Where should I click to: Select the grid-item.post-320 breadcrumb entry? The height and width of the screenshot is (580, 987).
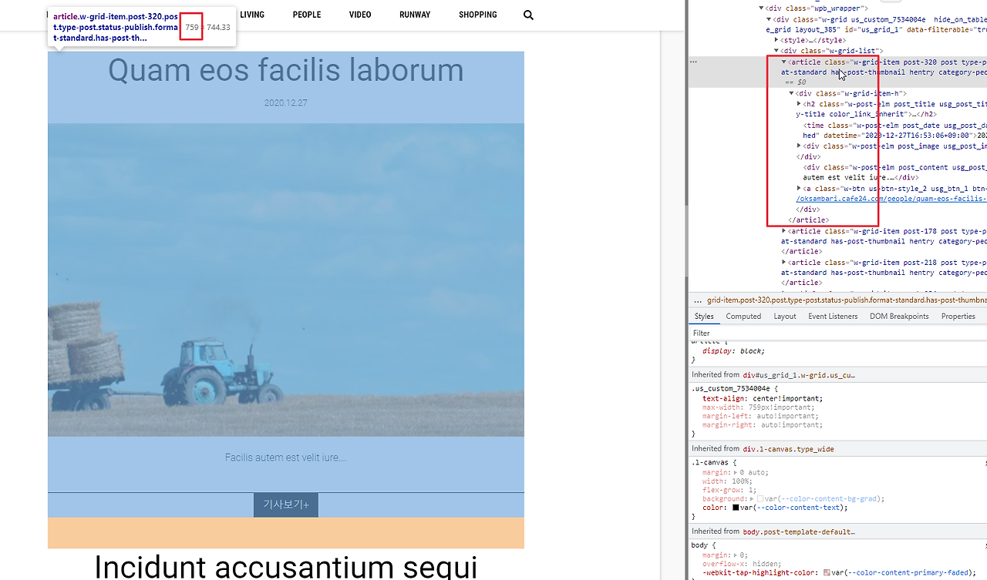pos(847,300)
